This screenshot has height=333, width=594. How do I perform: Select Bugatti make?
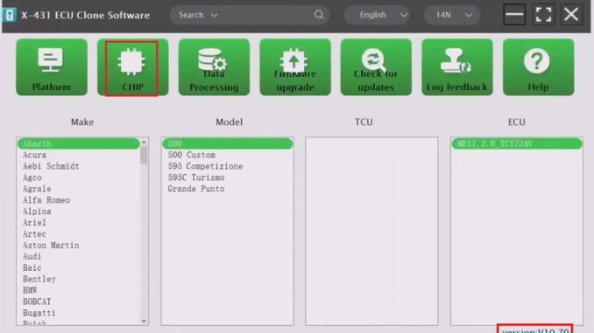pos(79,313)
